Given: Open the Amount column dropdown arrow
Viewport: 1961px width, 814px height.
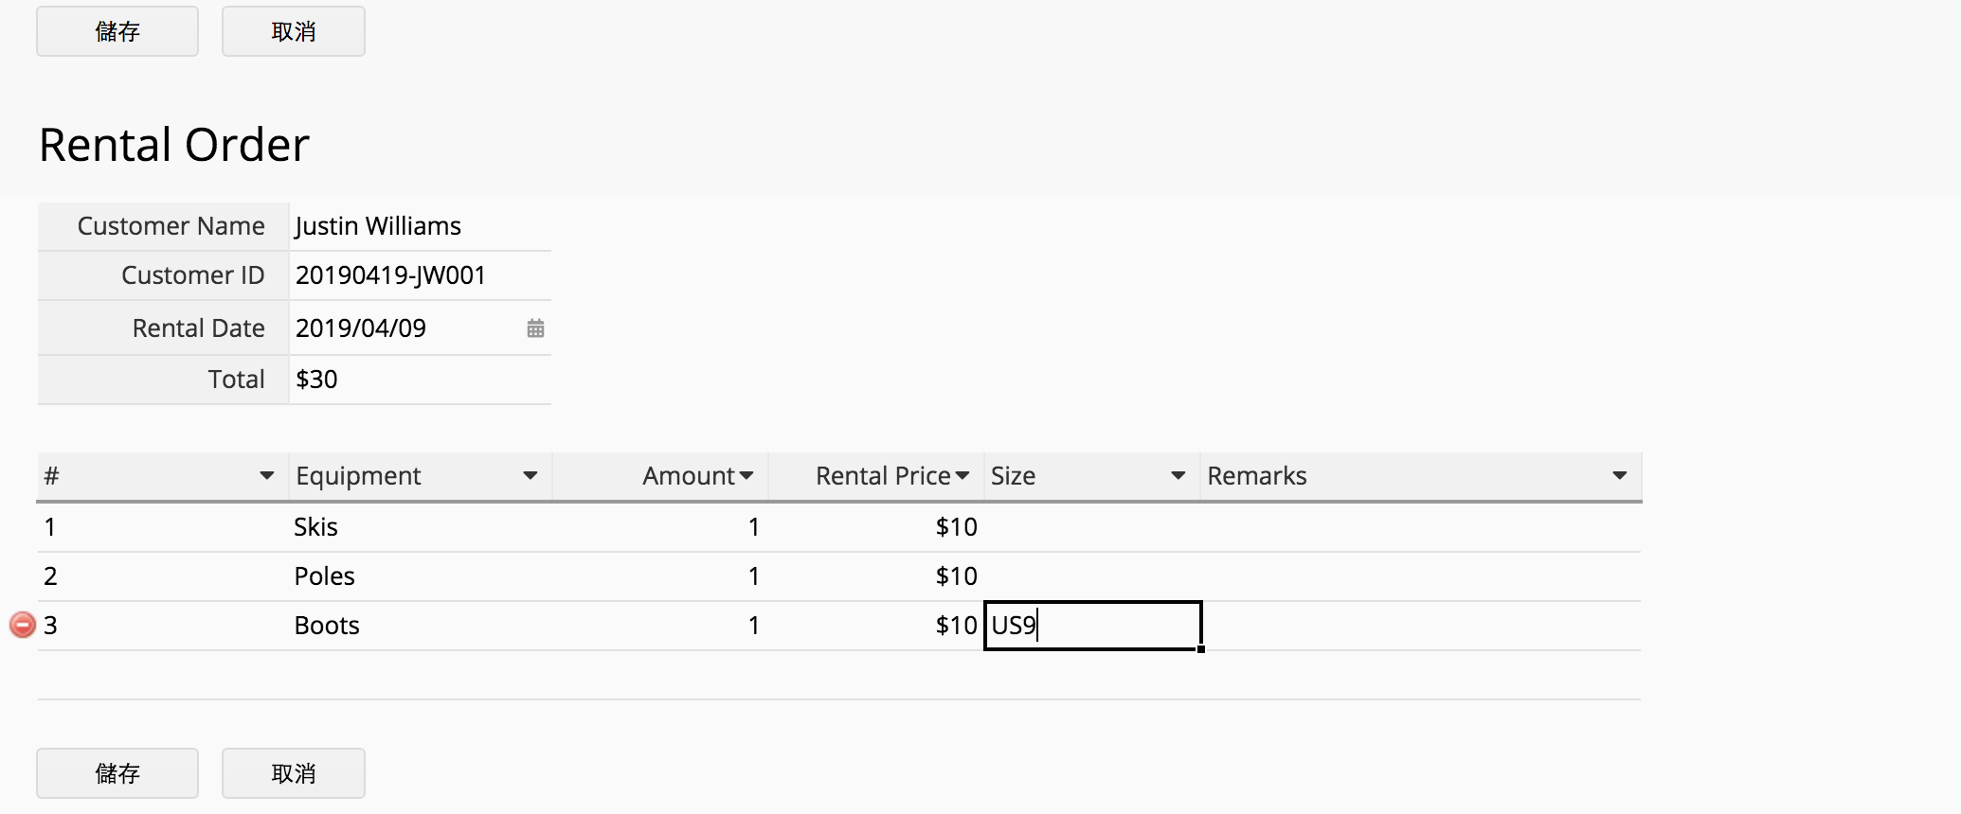Looking at the screenshot, I should pos(747,475).
